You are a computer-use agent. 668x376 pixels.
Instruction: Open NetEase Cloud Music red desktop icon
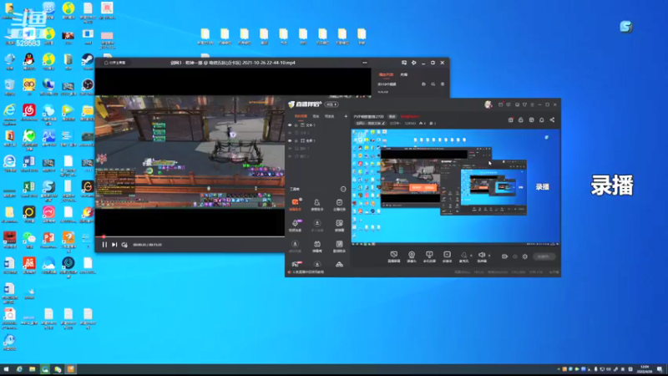point(29,111)
